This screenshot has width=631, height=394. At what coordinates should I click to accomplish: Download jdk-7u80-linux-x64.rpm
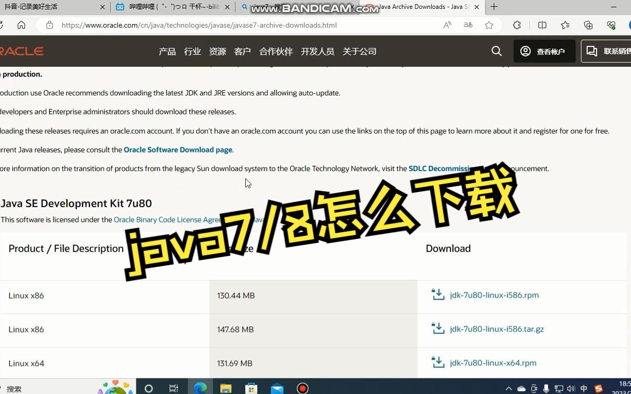[x=493, y=363]
